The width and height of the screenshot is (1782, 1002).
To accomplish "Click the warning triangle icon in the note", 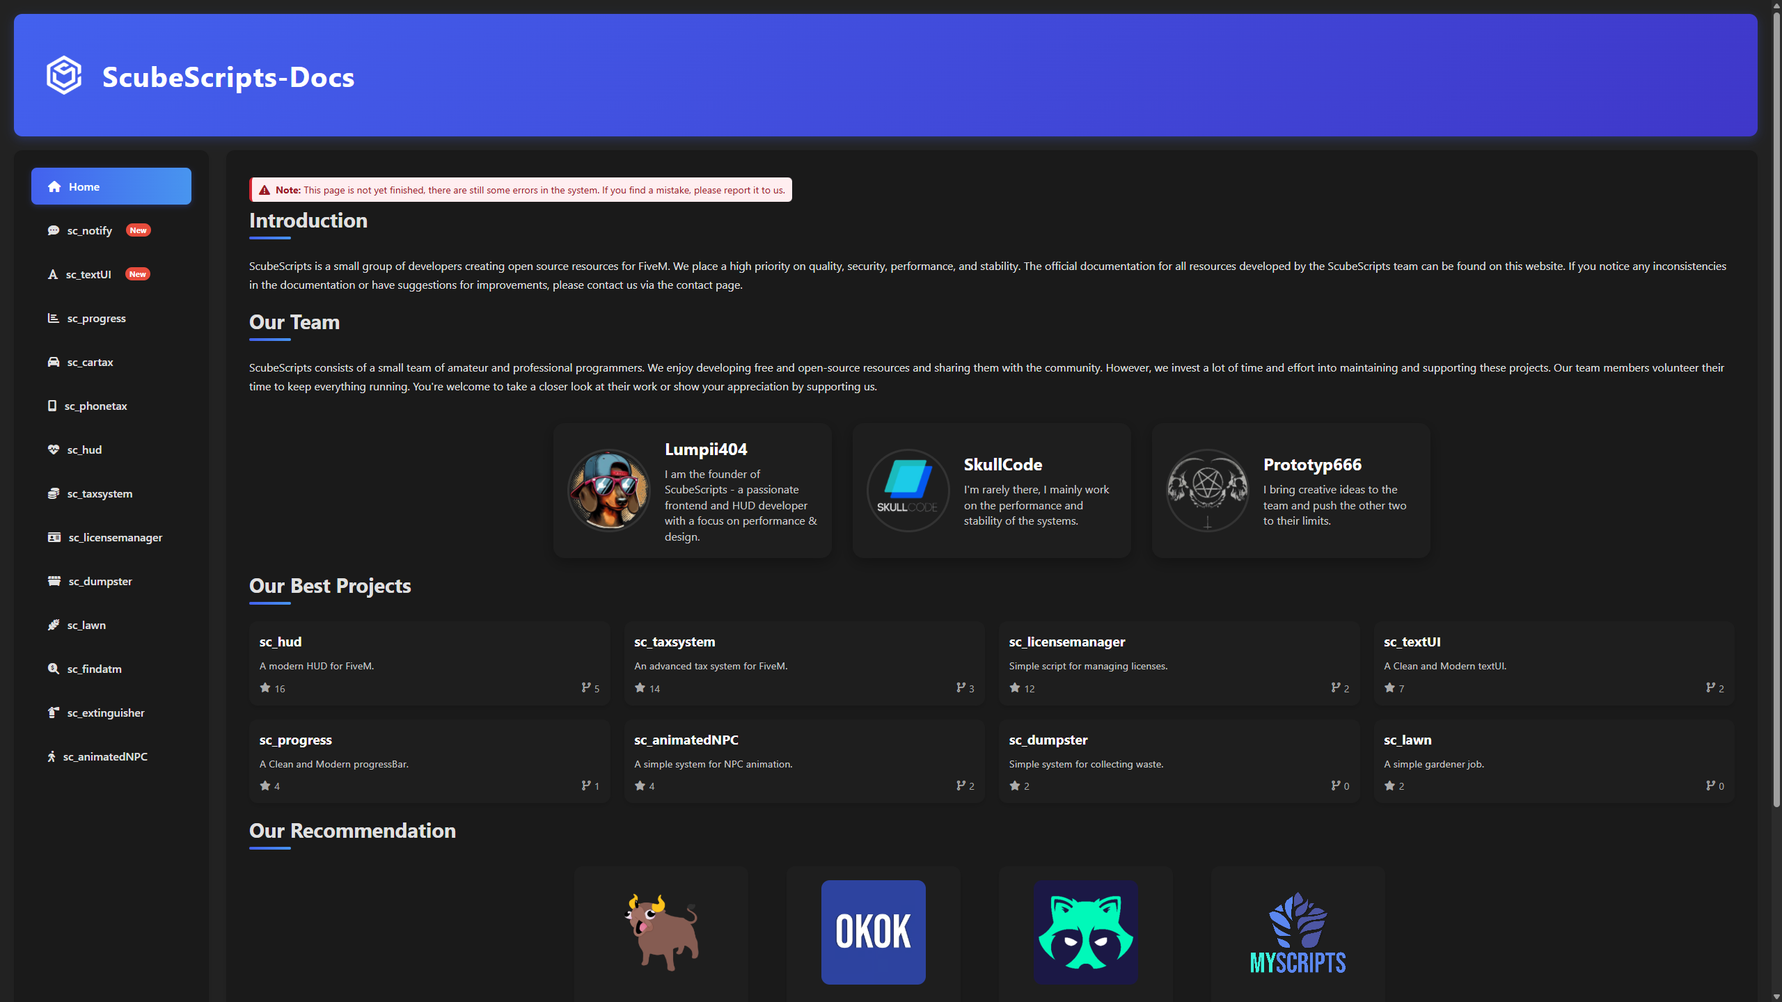I will (x=265, y=190).
